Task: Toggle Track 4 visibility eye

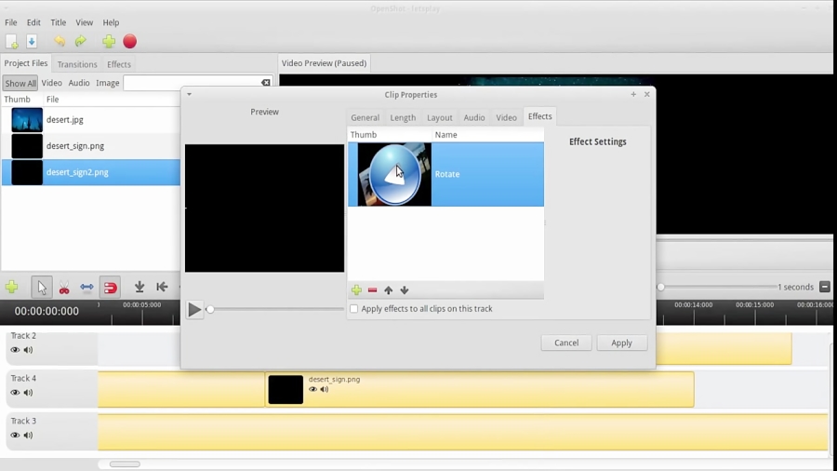Action: (x=15, y=393)
